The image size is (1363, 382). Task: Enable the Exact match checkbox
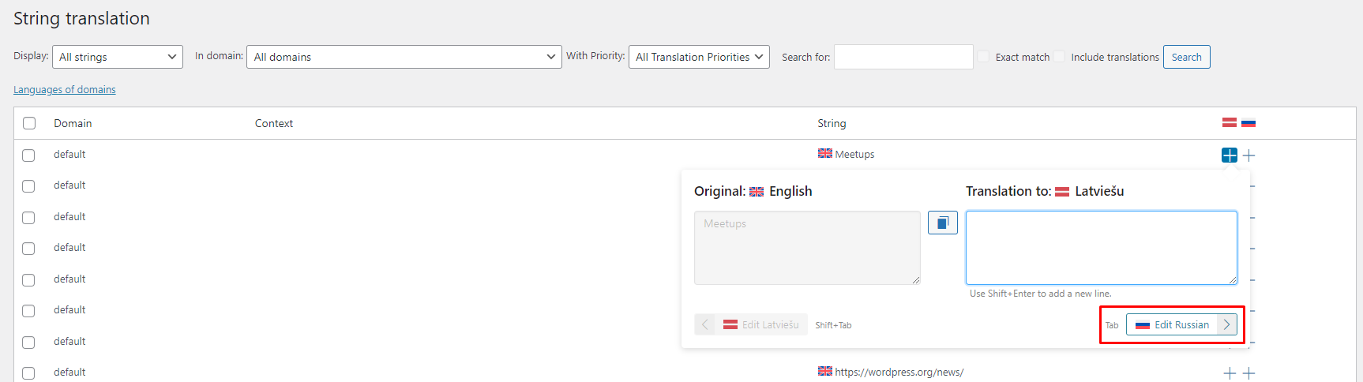(x=983, y=57)
